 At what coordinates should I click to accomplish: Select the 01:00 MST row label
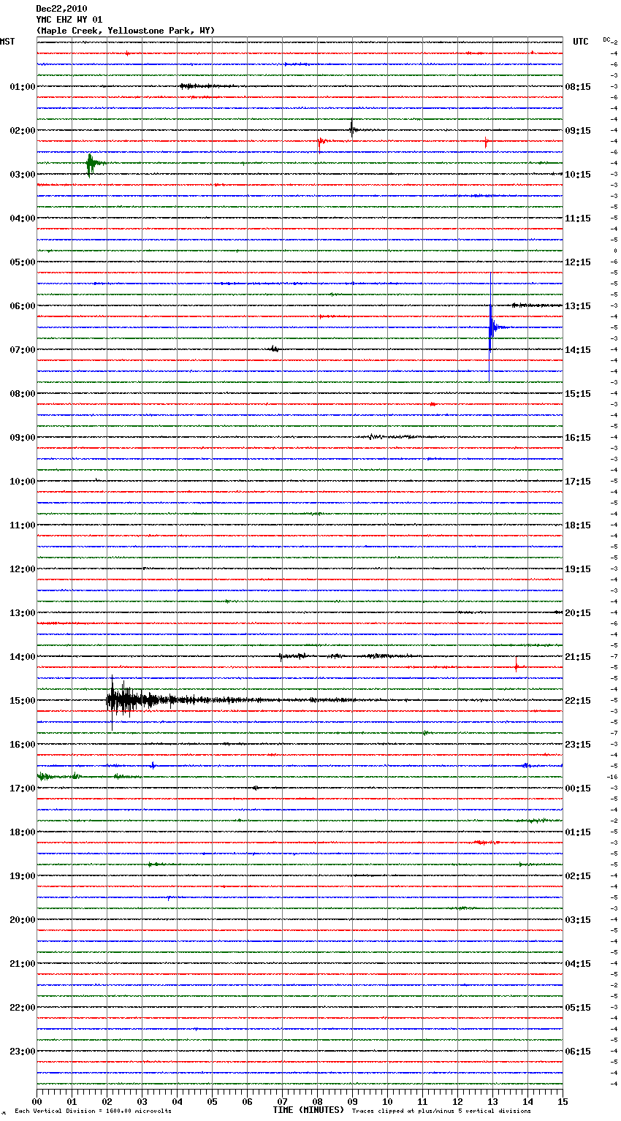pos(22,87)
